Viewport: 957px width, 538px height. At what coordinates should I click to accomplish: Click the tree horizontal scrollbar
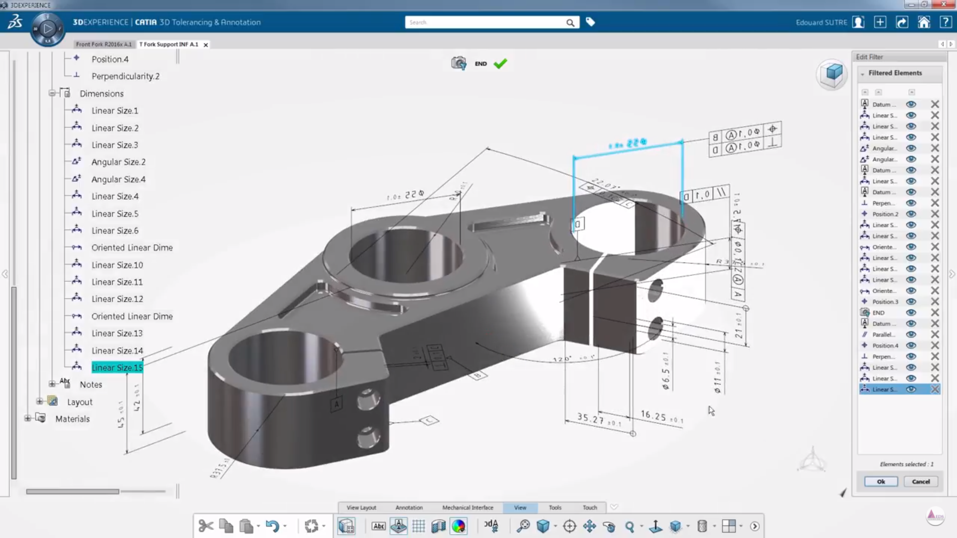coord(72,491)
